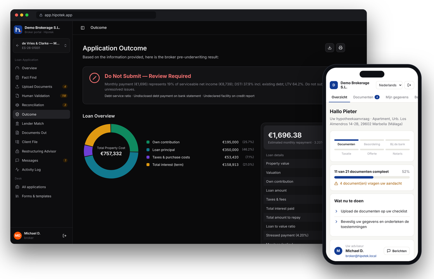Image resolution: width=434 pixels, height=279 pixels.
Task: Open the Reconciliation page
Action: 41,105
